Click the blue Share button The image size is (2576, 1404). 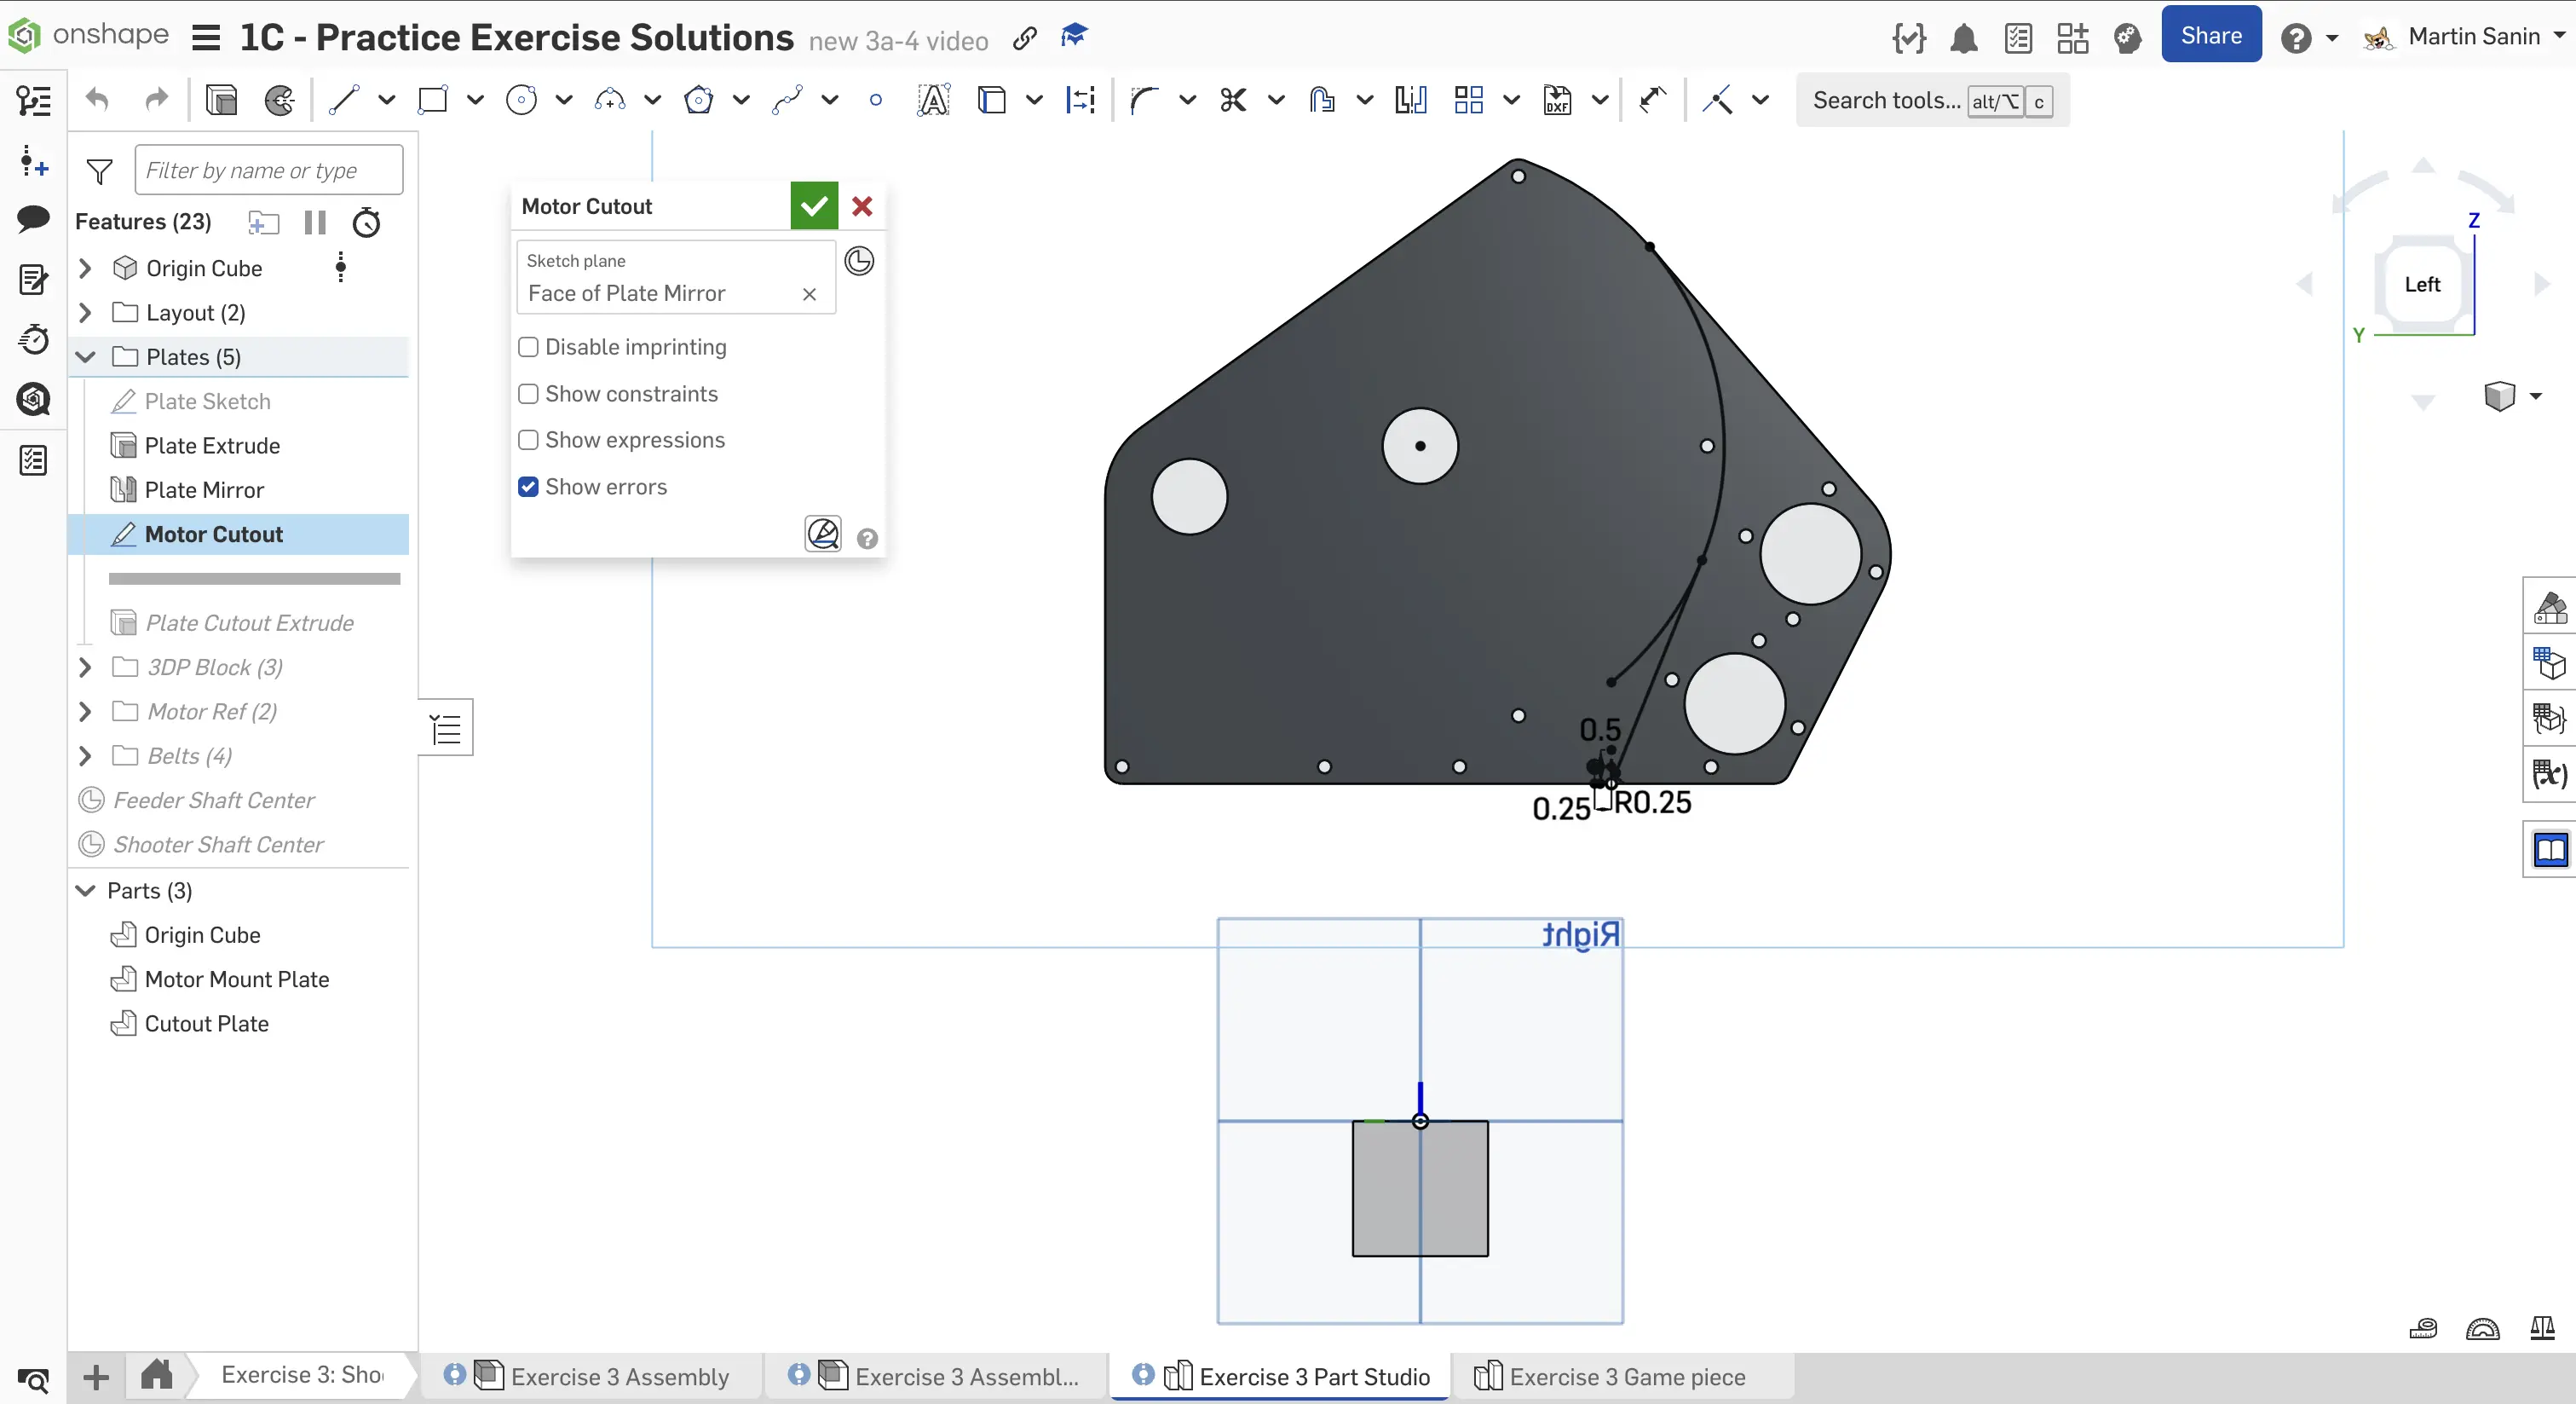[x=2210, y=35]
